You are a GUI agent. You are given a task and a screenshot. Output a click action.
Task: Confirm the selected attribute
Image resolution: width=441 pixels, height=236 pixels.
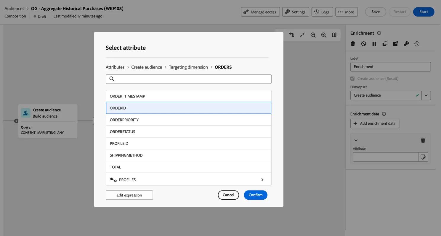click(x=256, y=195)
